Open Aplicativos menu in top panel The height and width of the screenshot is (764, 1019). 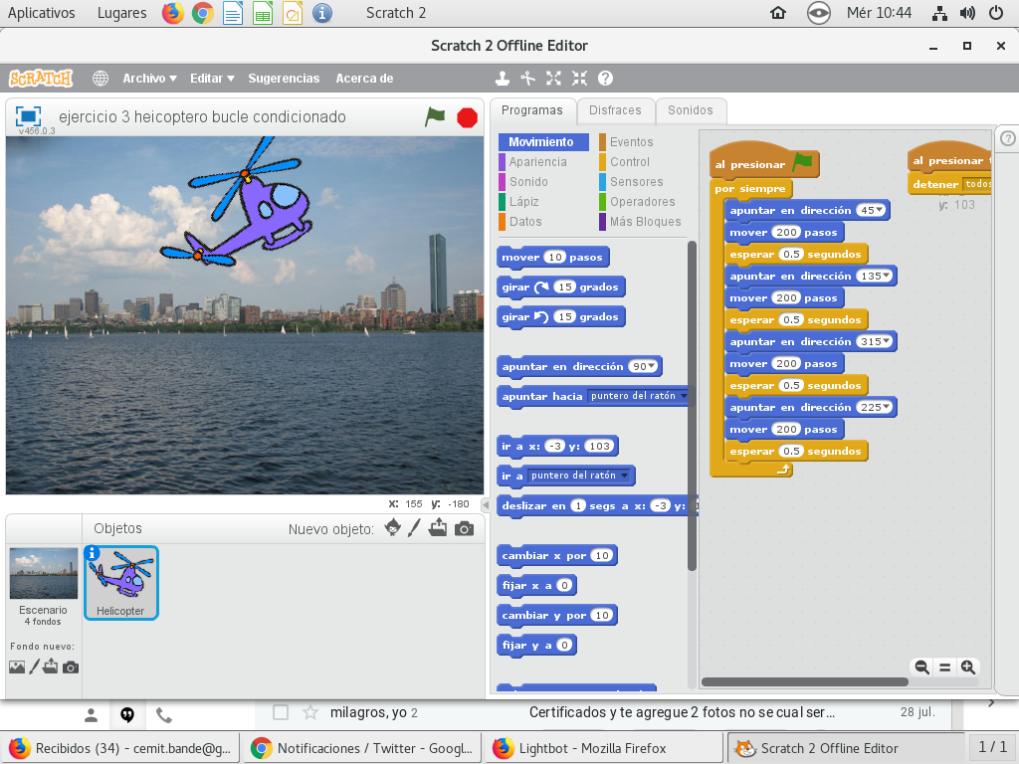point(41,13)
